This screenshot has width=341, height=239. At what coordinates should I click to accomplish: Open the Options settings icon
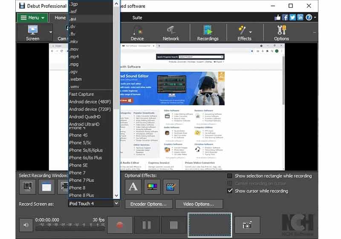point(281,33)
